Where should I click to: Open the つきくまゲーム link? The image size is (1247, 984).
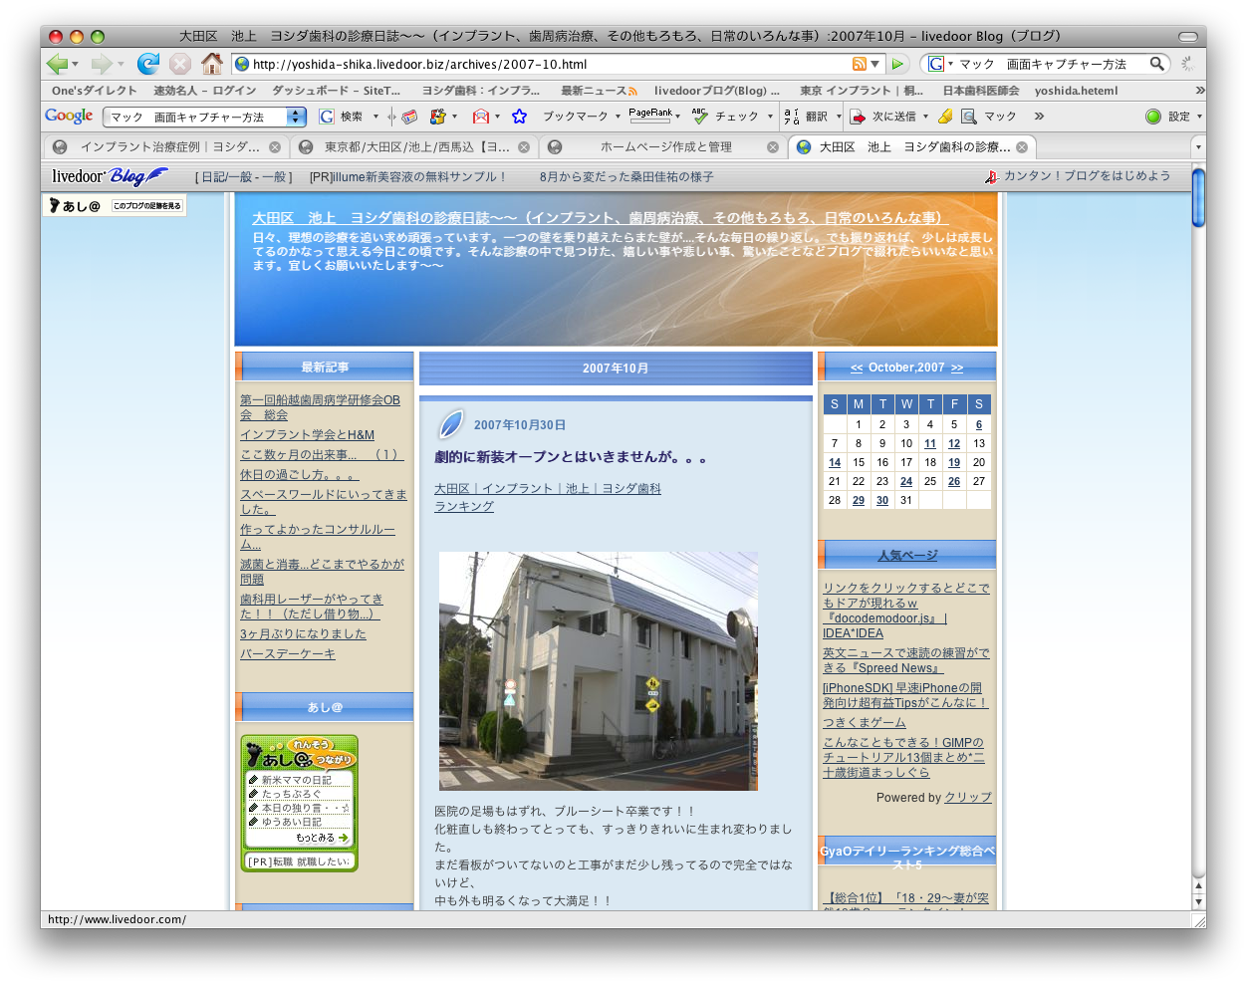click(865, 722)
